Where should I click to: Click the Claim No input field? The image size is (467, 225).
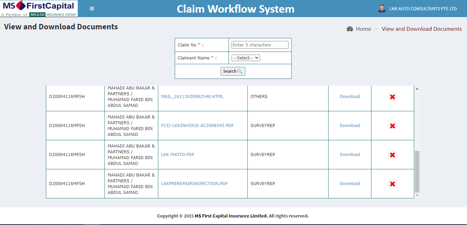[260, 45]
